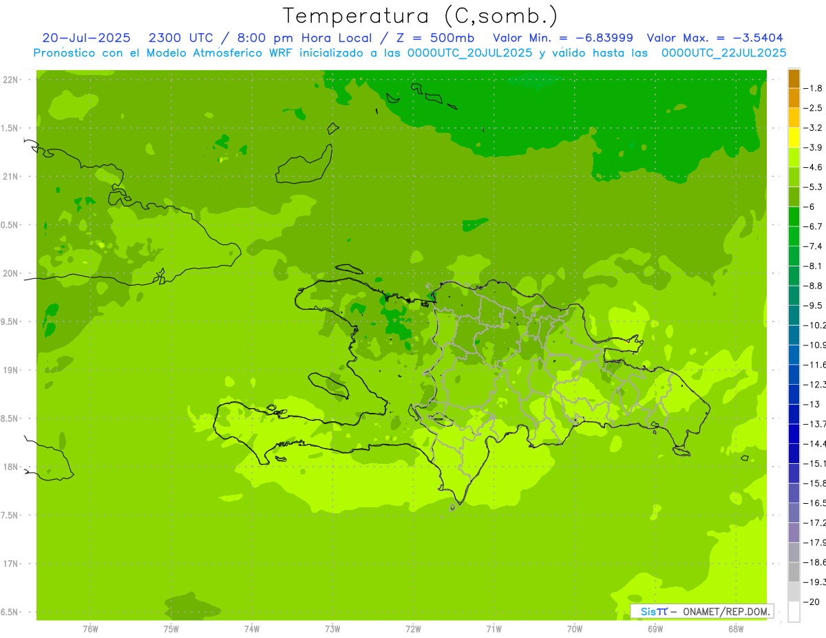The height and width of the screenshot is (638, 826).
Task: Click the 20N latitude label
Action: 10,273
